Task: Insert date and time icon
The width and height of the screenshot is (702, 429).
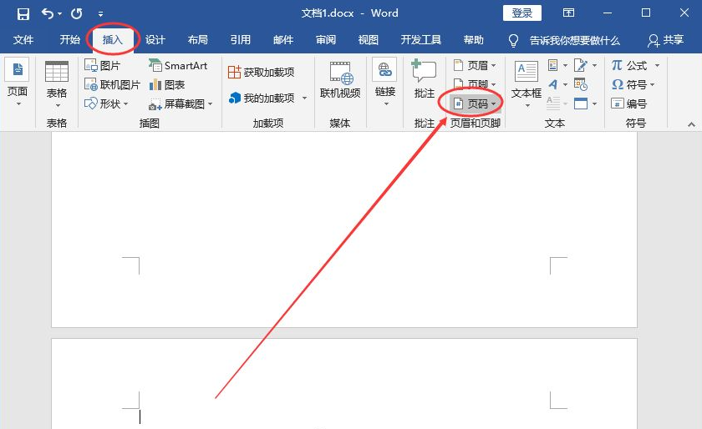Action: tap(581, 84)
